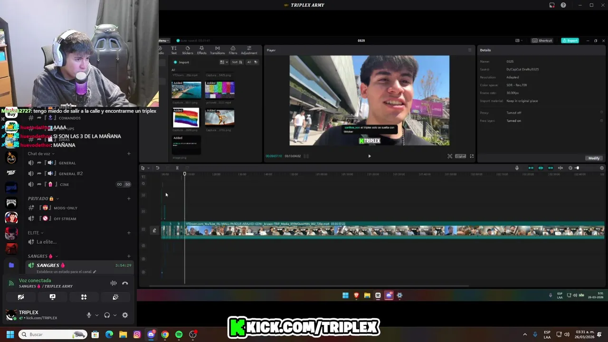Image resolution: width=608 pixels, height=342 pixels.
Task: Deafen Discord headphones
Action: pyautogui.click(x=107, y=315)
